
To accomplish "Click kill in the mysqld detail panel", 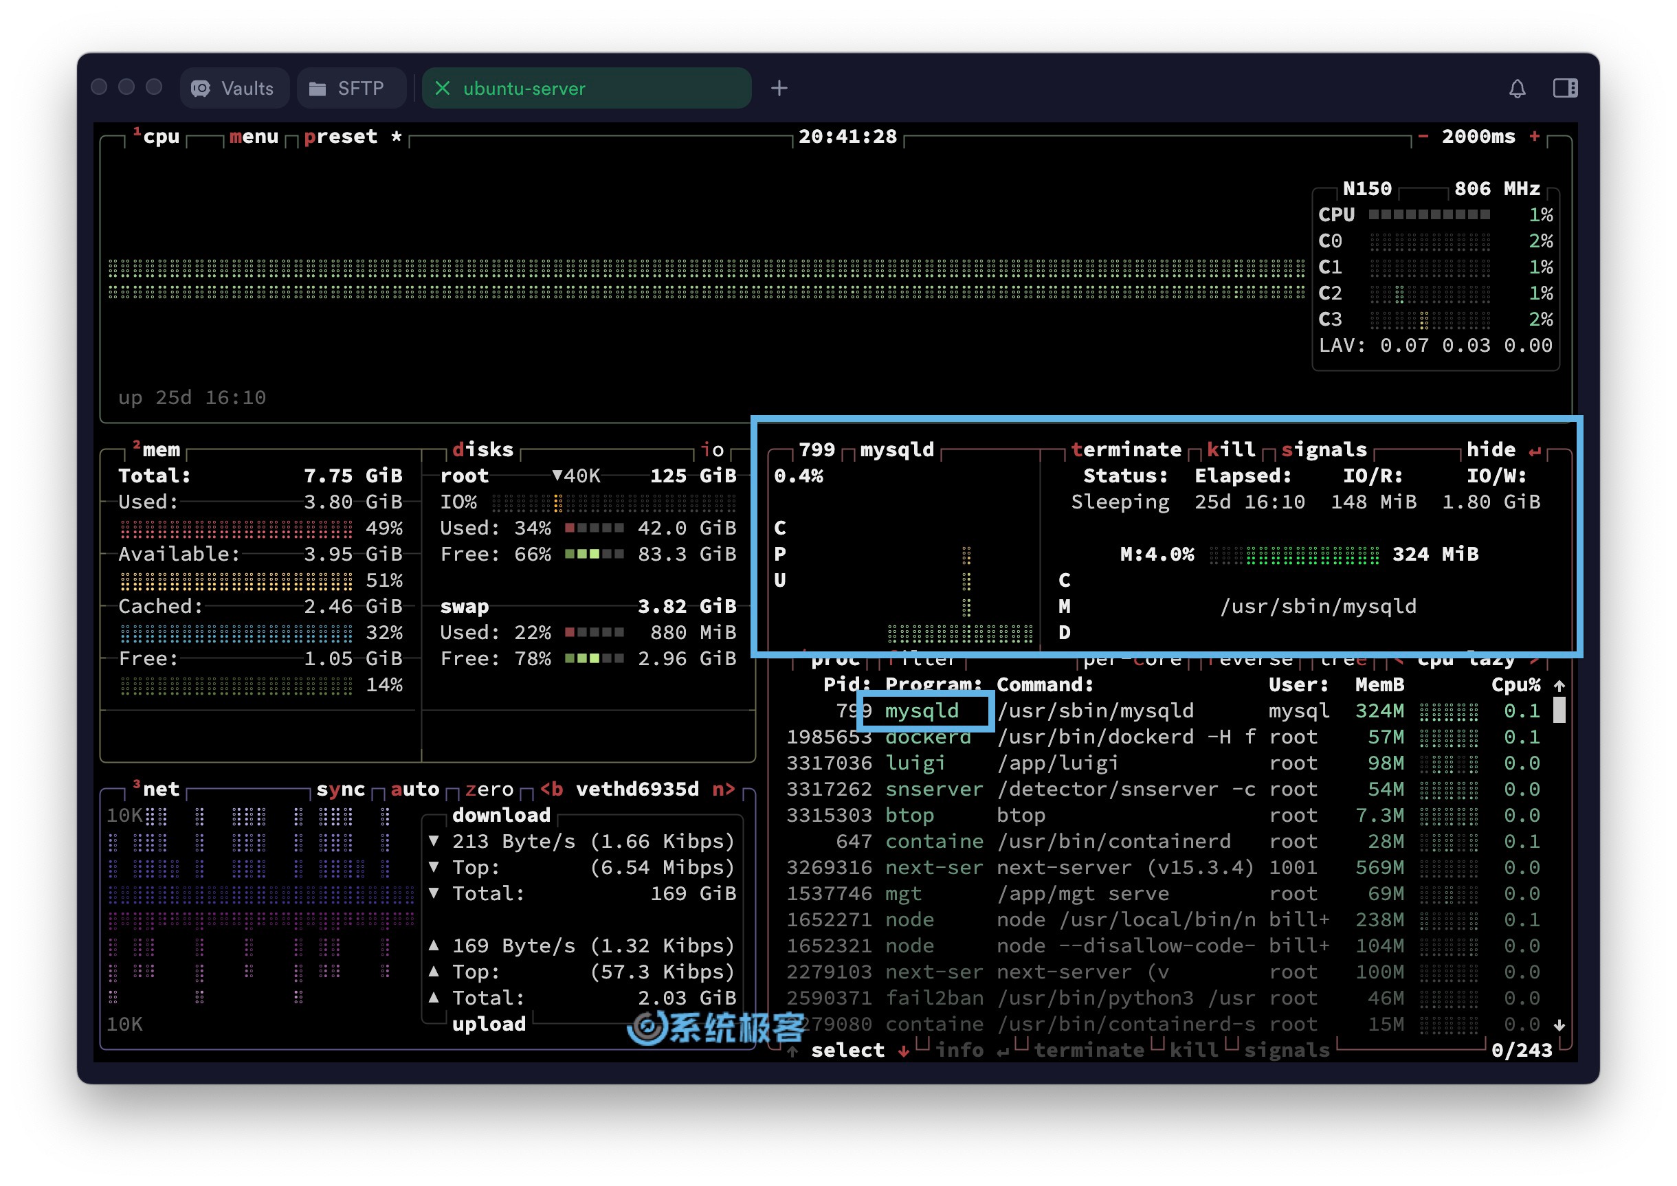I will [x=1231, y=449].
